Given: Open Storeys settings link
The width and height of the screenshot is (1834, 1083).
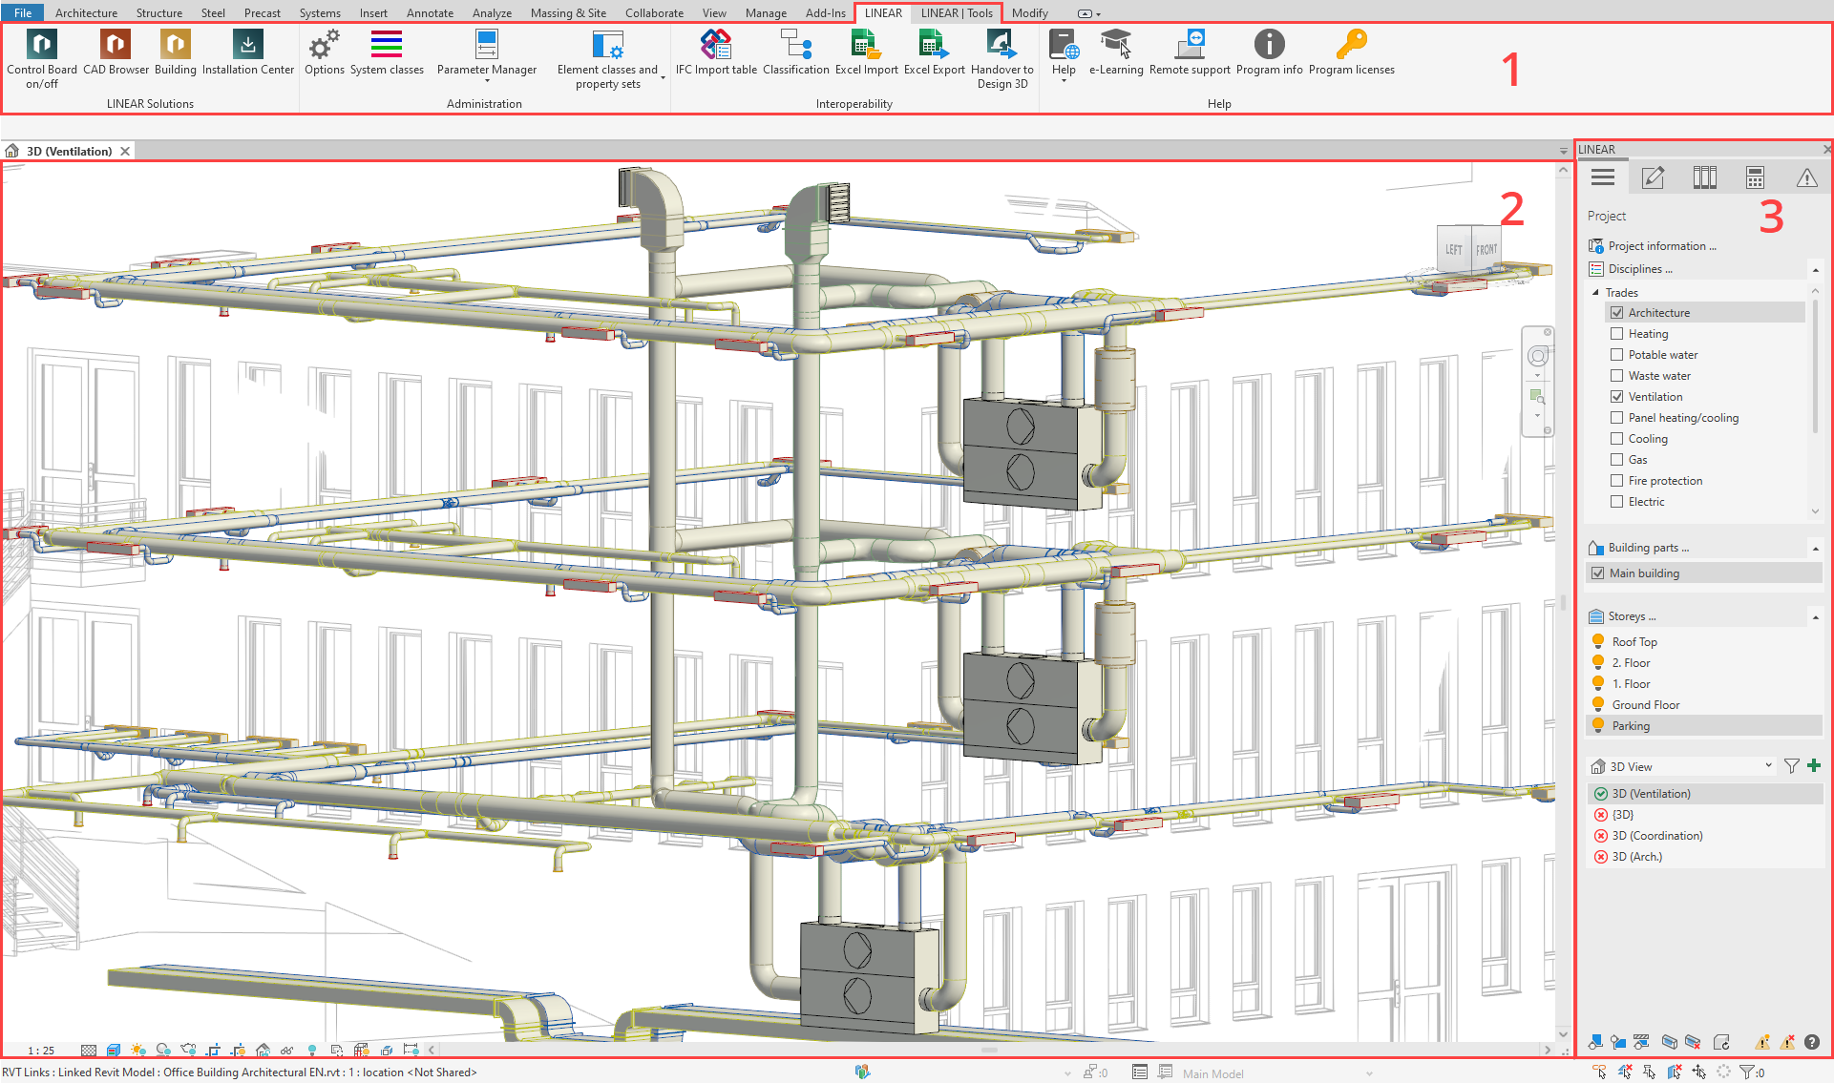Looking at the screenshot, I should pyautogui.click(x=1632, y=616).
